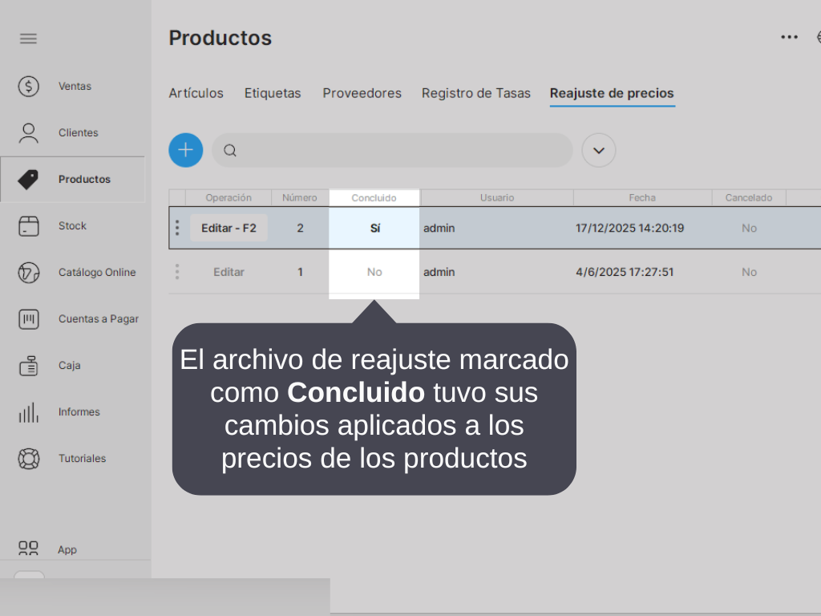Switch to the Etiquetas tab
Image resolution: width=821 pixels, height=616 pixels.
click(x=273, y=93)
